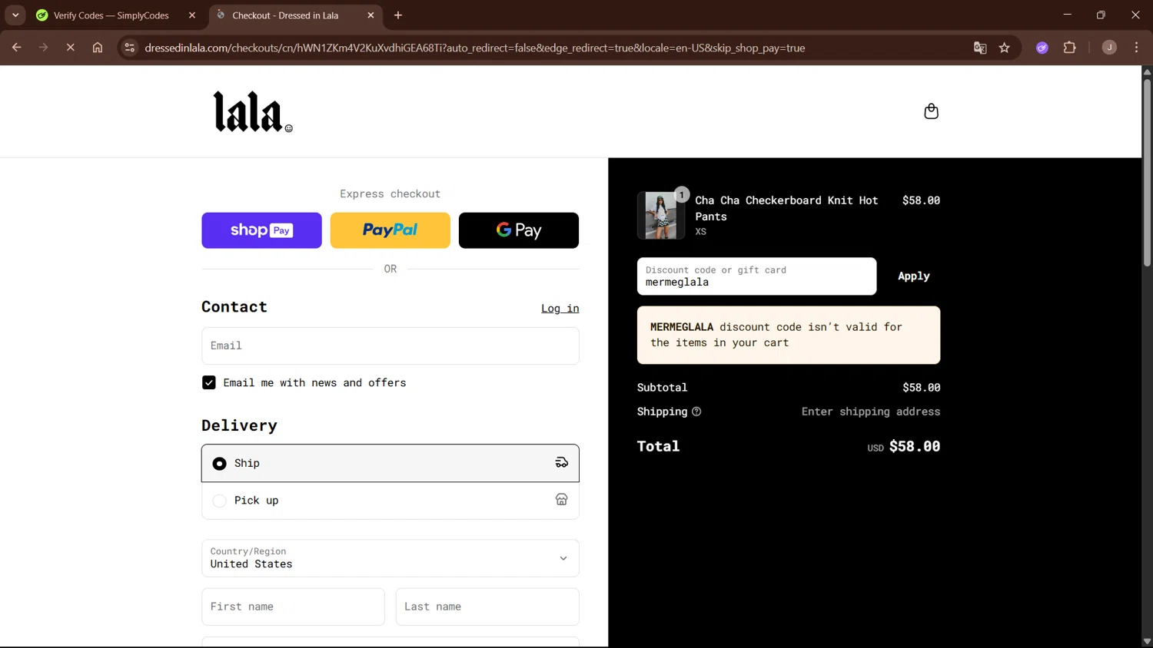Pay with Shop Pay button
This screenshot has width=1153, height=648.
pos(261,230)
